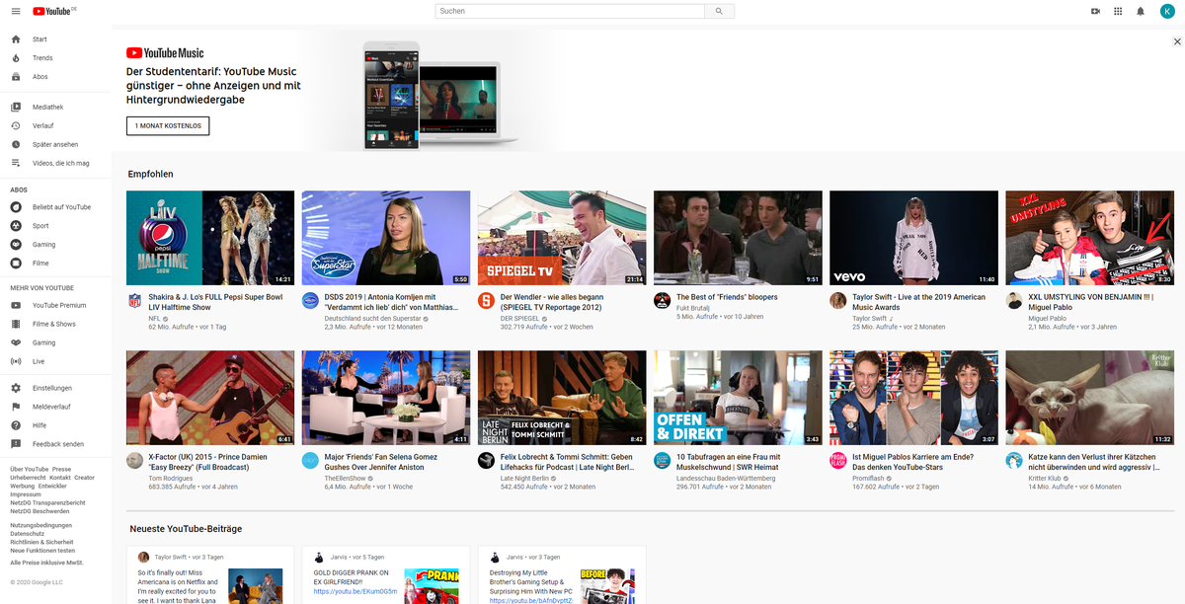Click the Datenschutz footer link
The height and width of the screenshot is (604, 1185).
[30, 533]
